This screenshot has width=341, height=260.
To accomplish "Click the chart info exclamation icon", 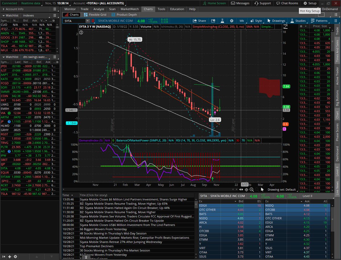I will pyautogui.click(x=81, y=33).
